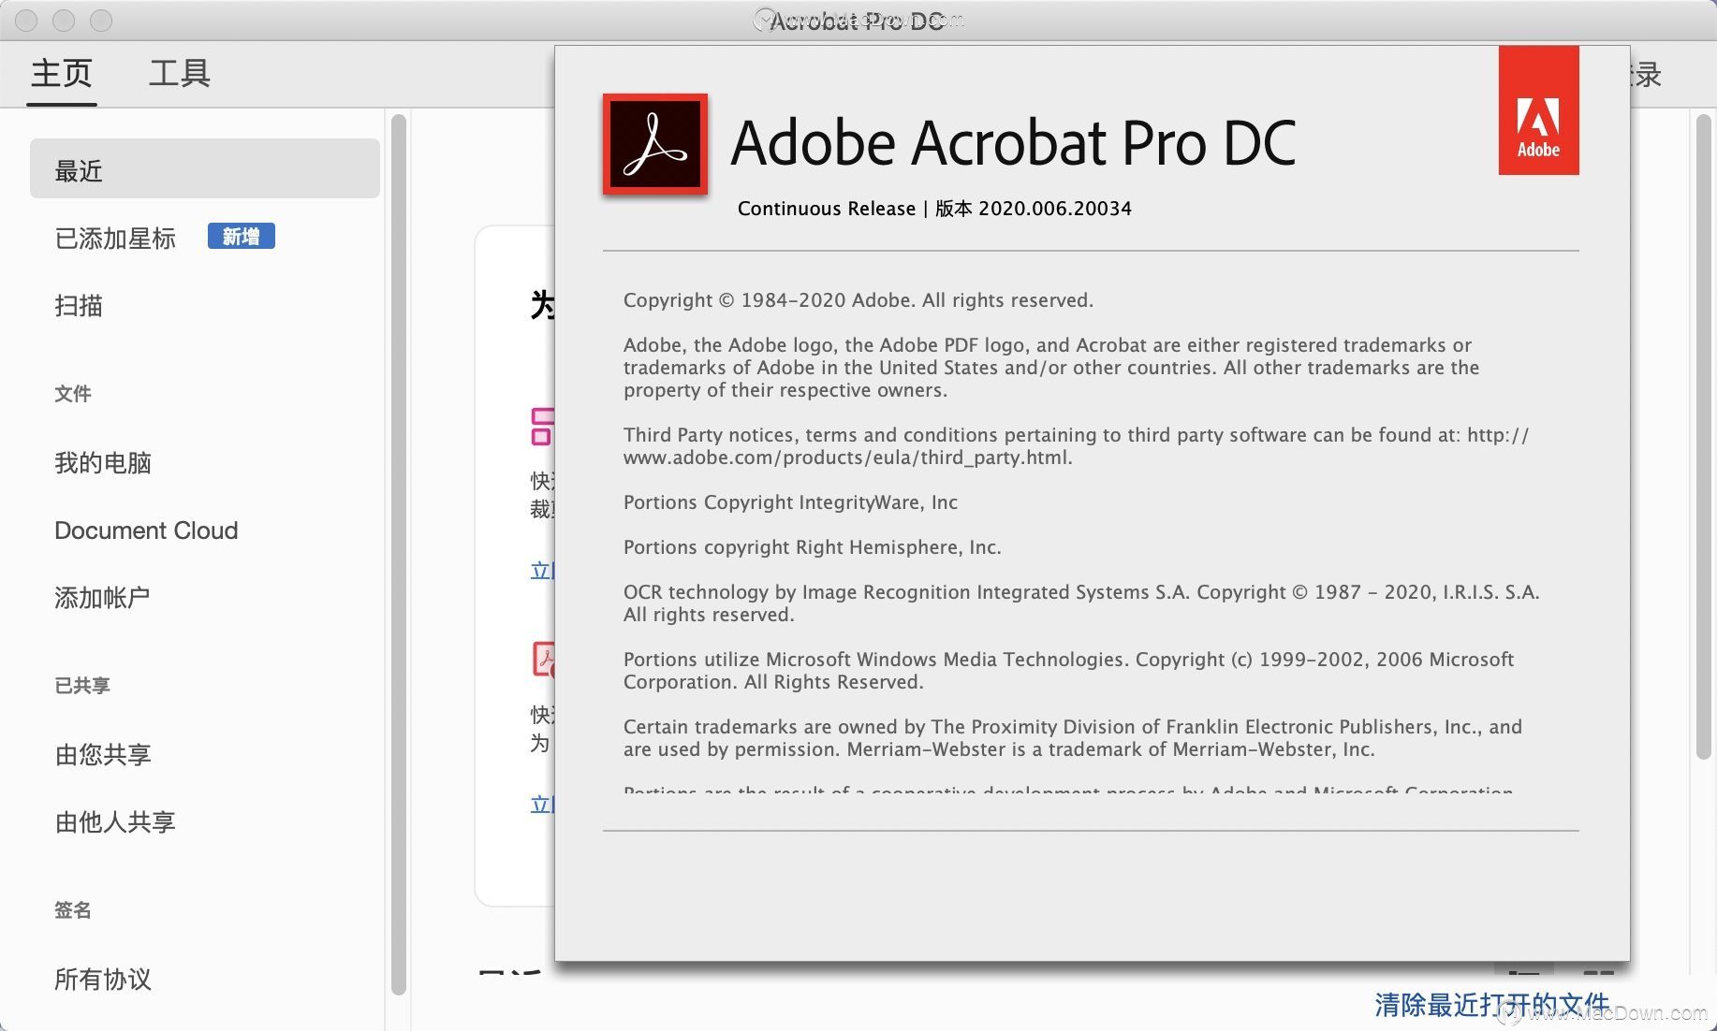
Task: Open 所有协议 under 签名
Action: 103,980
